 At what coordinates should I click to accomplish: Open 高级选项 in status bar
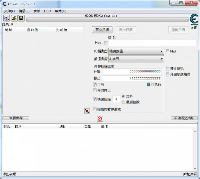(10, 174)
